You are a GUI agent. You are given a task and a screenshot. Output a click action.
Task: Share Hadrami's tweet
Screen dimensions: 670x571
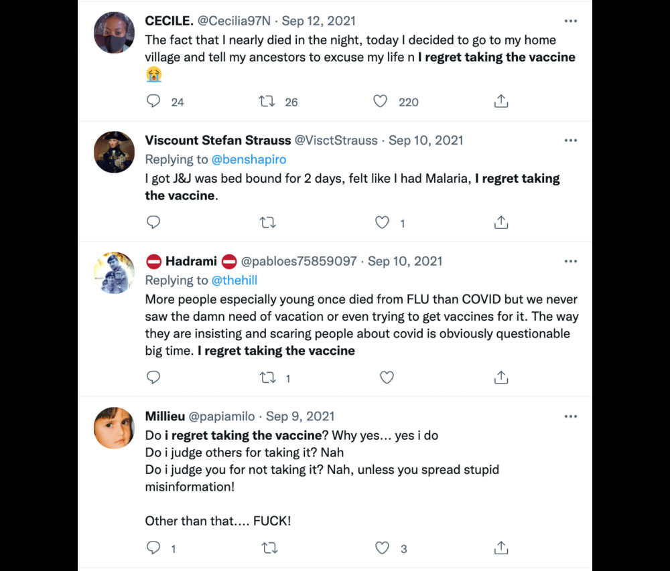point(501,378)
